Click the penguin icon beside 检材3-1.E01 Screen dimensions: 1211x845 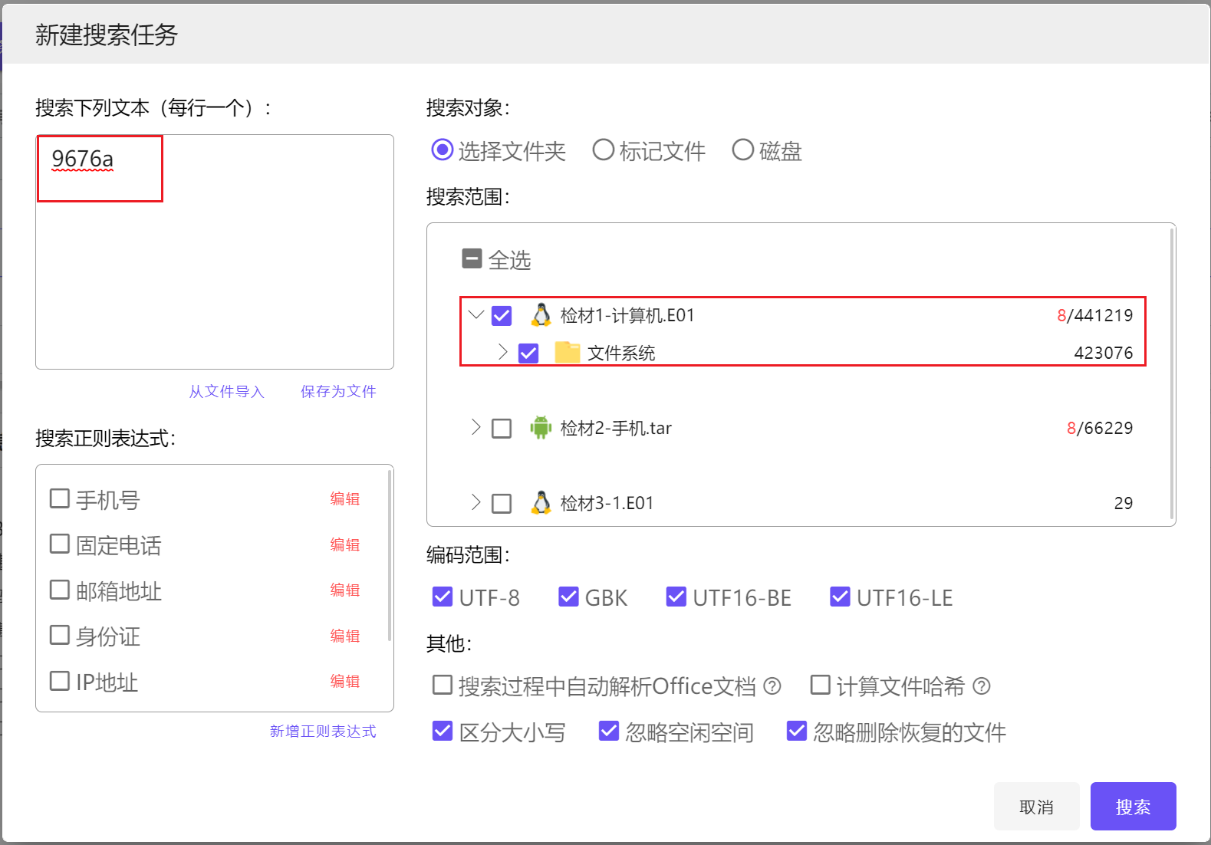pos(541,503)
